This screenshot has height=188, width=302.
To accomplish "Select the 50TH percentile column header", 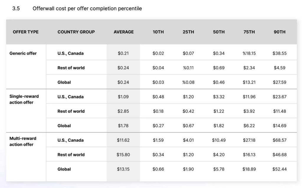I will 219,32.
